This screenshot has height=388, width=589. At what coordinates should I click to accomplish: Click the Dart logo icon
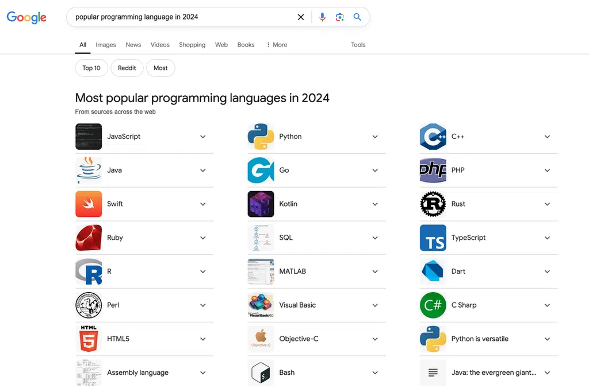433,271
